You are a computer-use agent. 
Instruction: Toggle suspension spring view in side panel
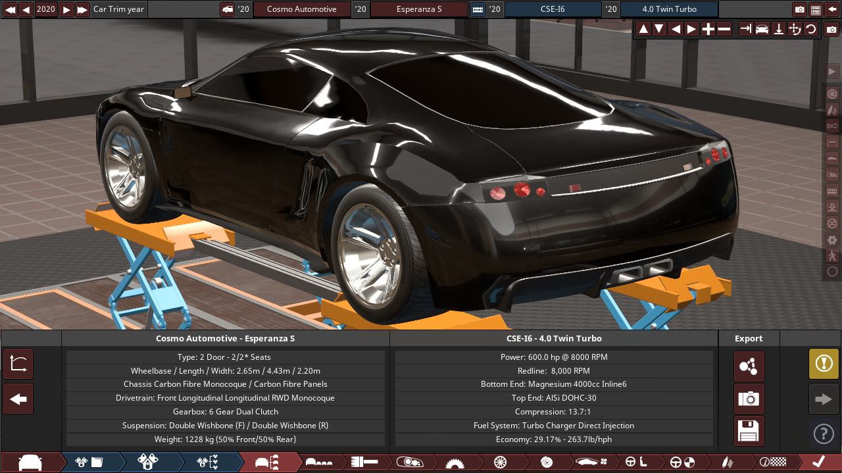[832, 110]
